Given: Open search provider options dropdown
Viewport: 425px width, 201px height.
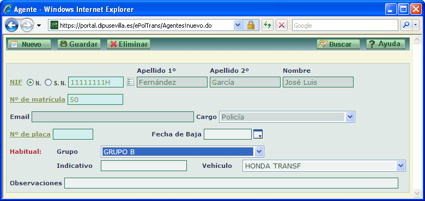Looking at the screenshot, I should pos(416,26).
